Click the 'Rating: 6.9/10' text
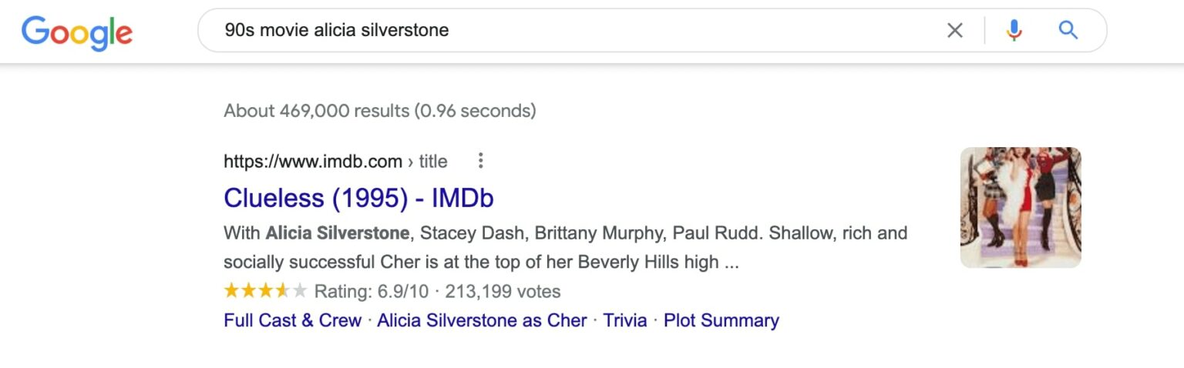Screen dimensions: 1184x368 (370, 292)
